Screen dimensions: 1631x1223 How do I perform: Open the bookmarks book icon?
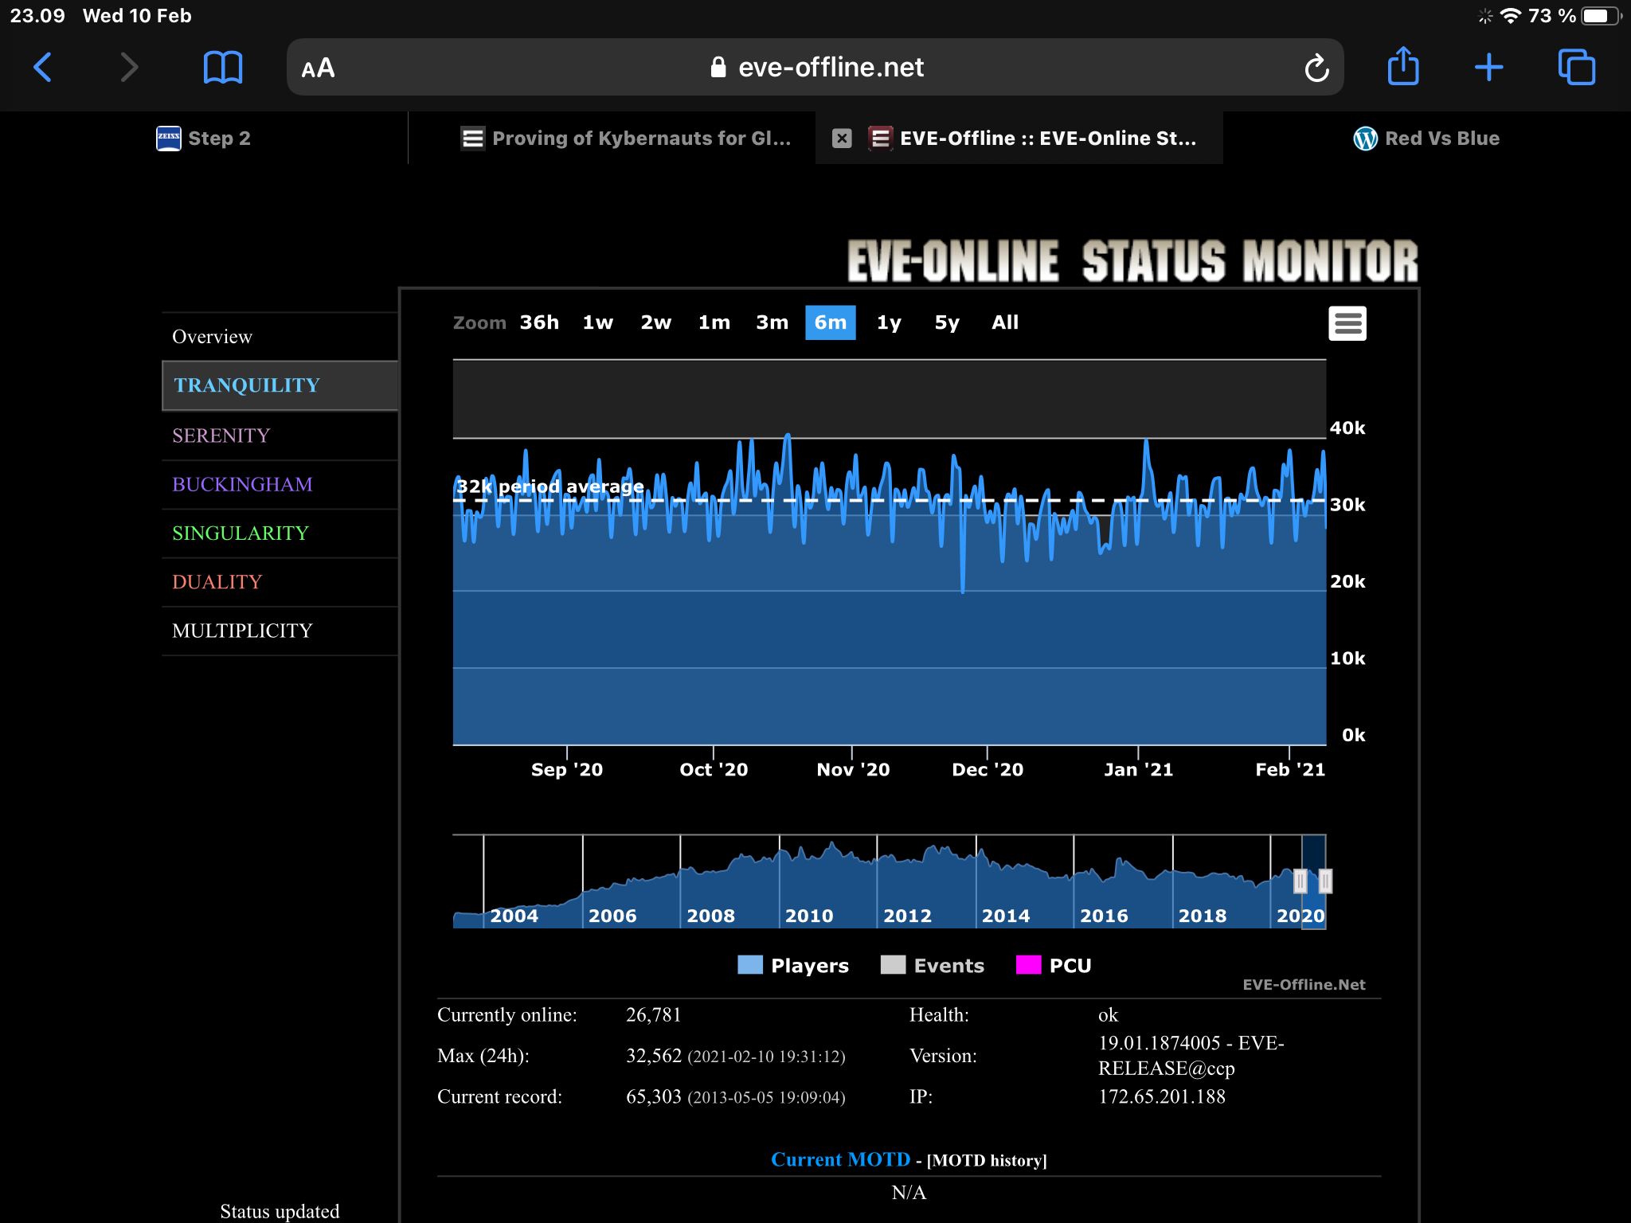tap(222, 67)
